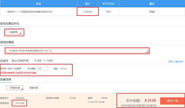Screen dimensions: 185x108
Task: Click the ¥25.00 payable amount
Action: 150,101
